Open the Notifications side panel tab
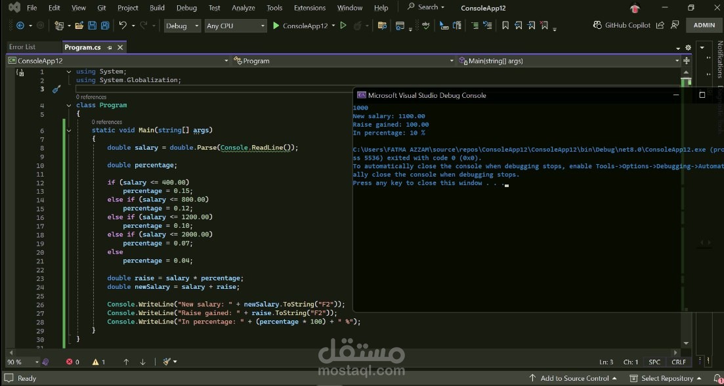The image size is (724, 386). (719, 60)
